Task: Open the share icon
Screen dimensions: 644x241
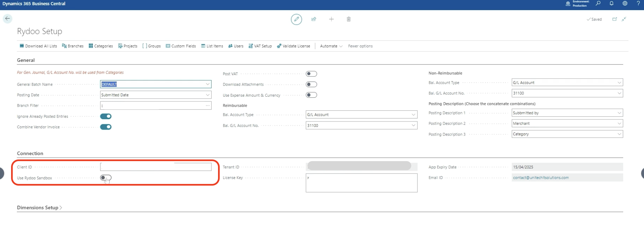Action: tap(314, 19)
